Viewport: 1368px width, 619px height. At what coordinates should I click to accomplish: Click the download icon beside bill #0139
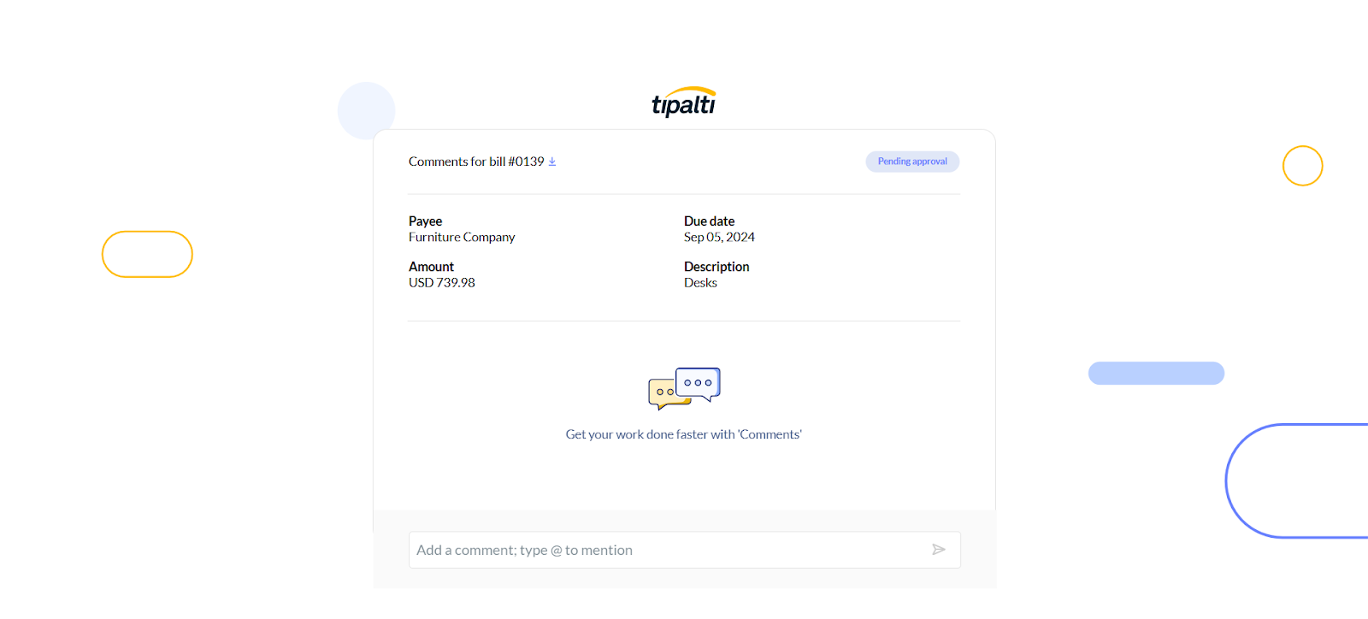(x=552, y=162)
